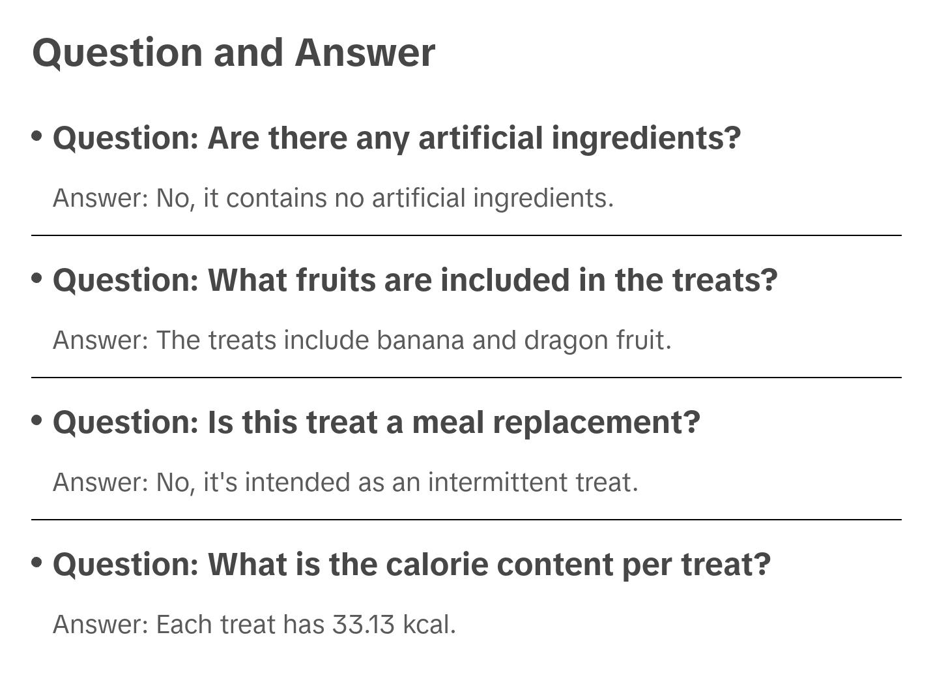Viewport: 933px width, 699px height.
Task: Click the bullet before the calorie content question
Action: point(37,563)
